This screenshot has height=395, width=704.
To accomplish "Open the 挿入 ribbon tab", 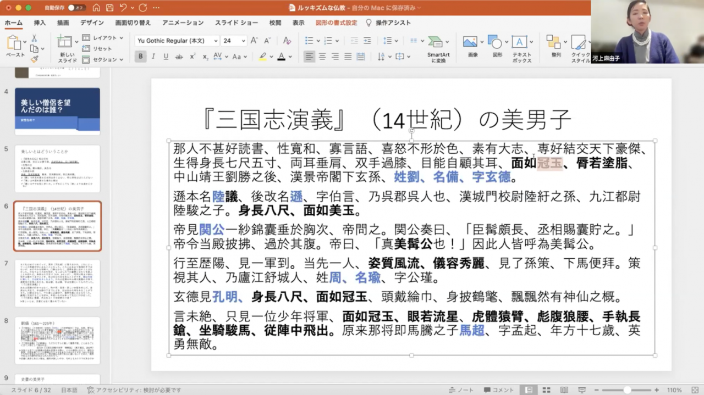I will tap(40, 23).
